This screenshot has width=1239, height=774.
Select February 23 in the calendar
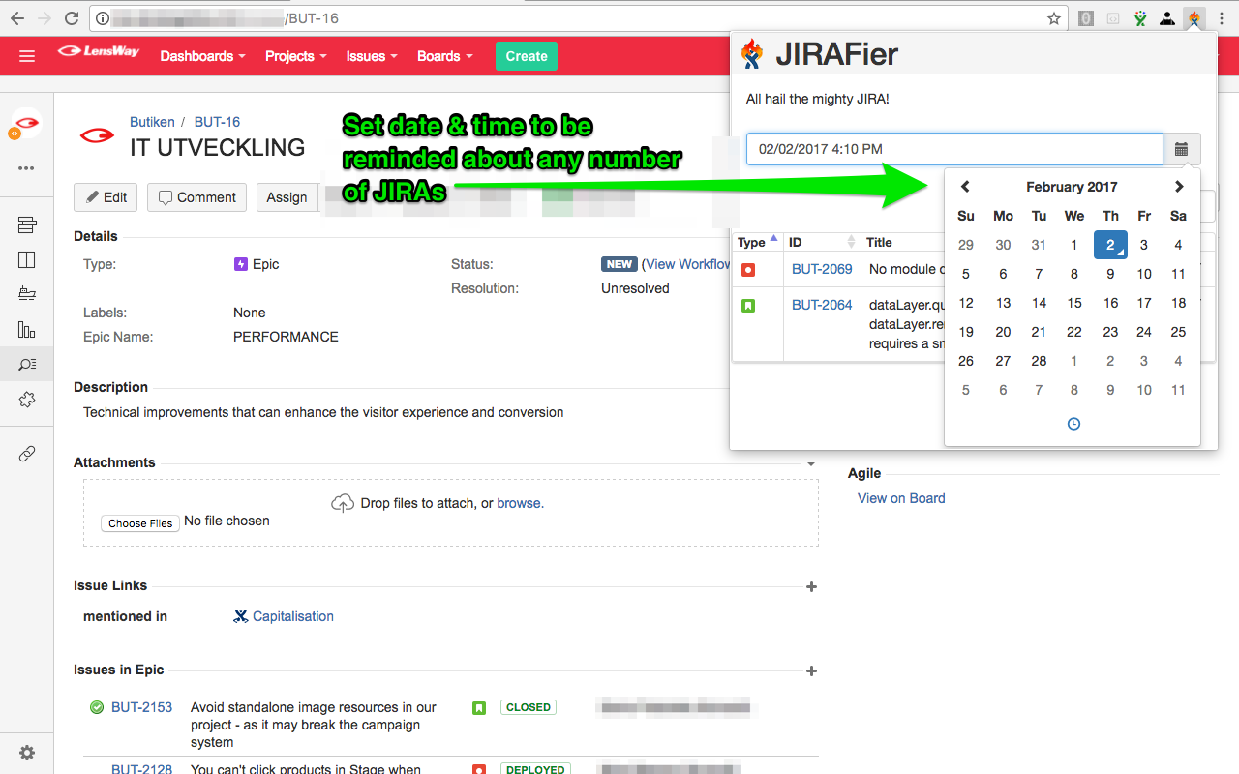click(x=1110, y=332)
